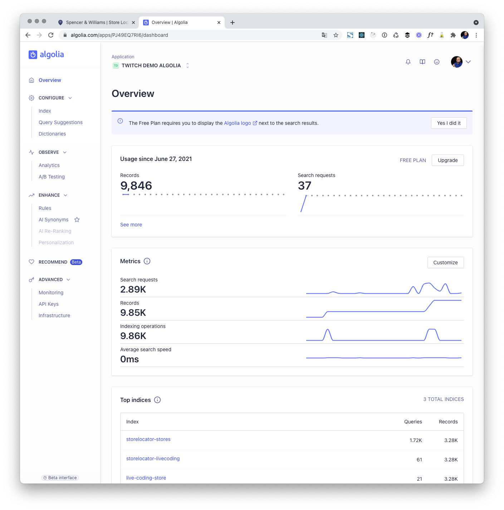Click the Overview home icon

click(31, 80)
